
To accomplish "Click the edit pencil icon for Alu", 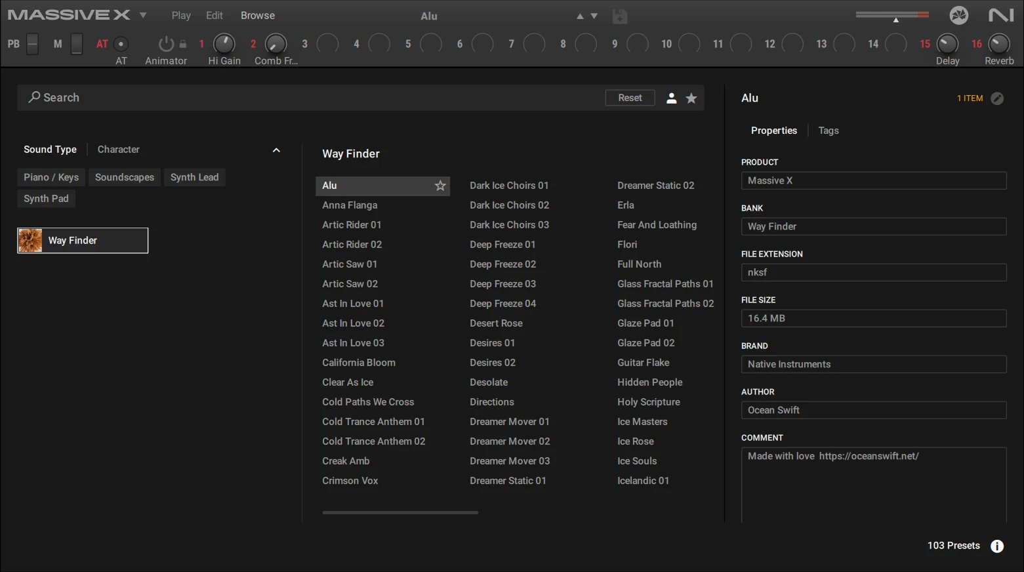I will pyautogui.click(x=997, y=98).
